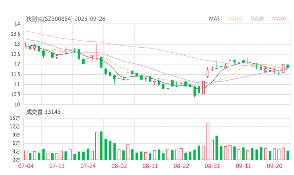Viewport: 294px width, 175px height.
Task: Click the 09-11 date axis label
Action: point(244,166)
